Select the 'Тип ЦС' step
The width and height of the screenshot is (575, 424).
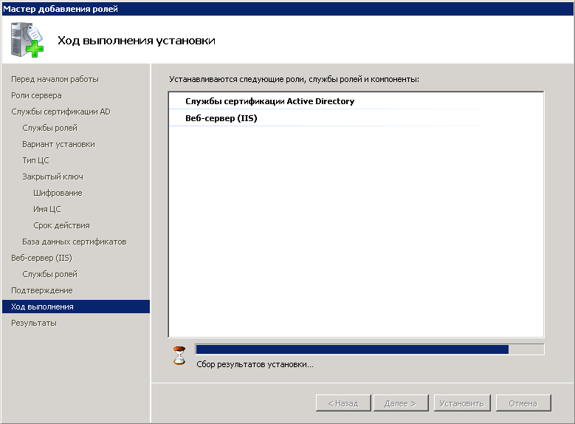35,160
